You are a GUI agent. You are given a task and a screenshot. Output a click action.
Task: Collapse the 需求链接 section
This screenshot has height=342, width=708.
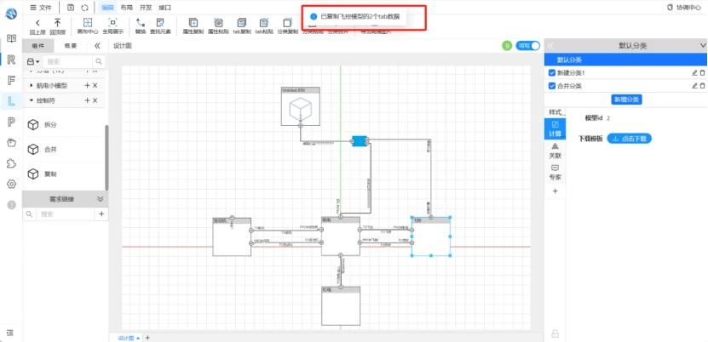click(x=101, y=199)
